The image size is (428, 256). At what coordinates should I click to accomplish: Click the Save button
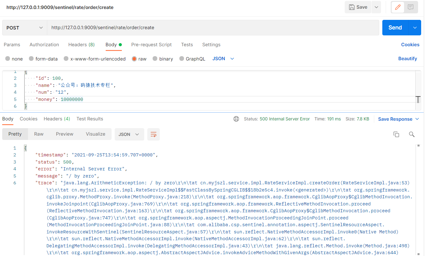[x=358, y=7]
